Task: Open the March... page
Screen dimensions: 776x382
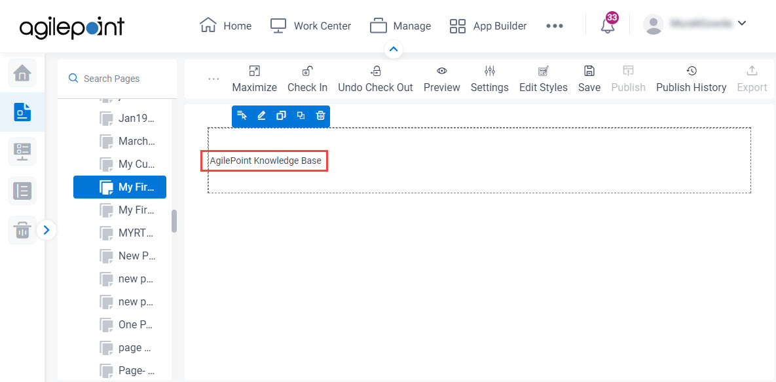Action: click(x=128, y=142)
